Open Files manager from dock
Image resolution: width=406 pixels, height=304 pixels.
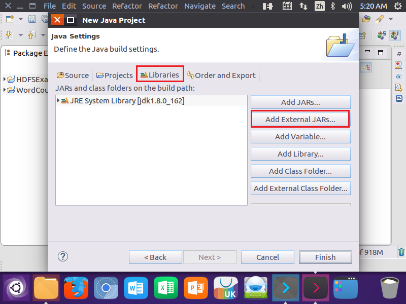pyautogui.click(x=46, y=288)
